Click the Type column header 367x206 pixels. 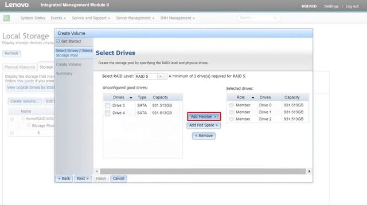[x=142, y=97]
